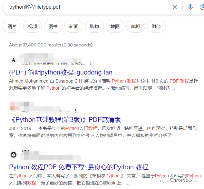
Task: Click the academia.edu URL breadcrumb
Action: (x=53, y=64)
